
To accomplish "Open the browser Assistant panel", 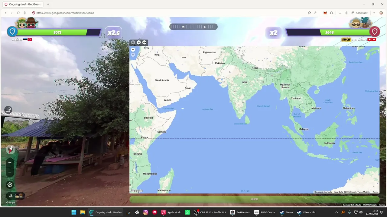I will (x=359, y=13).
